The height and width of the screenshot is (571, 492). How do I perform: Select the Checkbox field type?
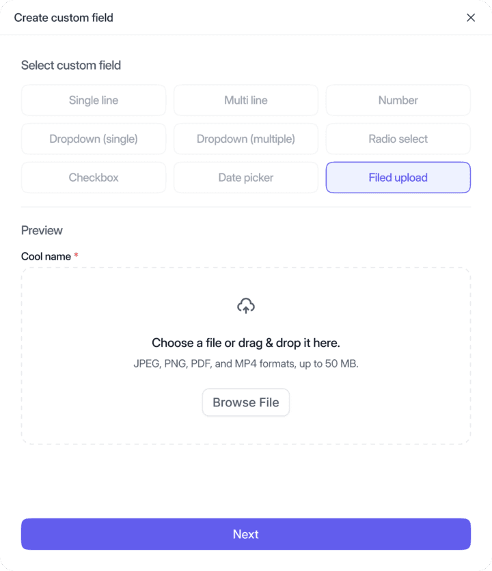(94, 178)
